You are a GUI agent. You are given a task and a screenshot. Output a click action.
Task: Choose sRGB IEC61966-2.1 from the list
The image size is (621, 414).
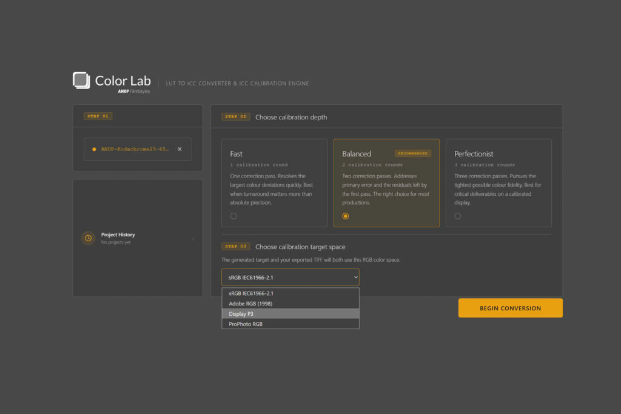click(x=290, y=293)
